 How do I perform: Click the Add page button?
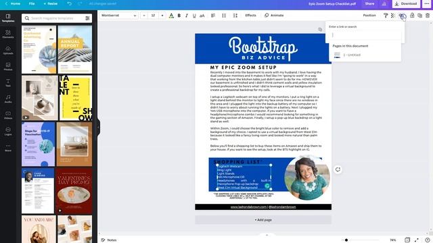pos(263,220)
